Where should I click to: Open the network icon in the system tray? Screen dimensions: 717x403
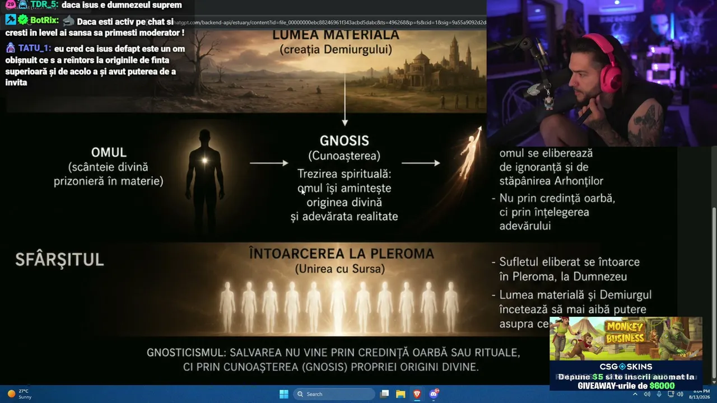pyautogui.click(x=671, y=394)
